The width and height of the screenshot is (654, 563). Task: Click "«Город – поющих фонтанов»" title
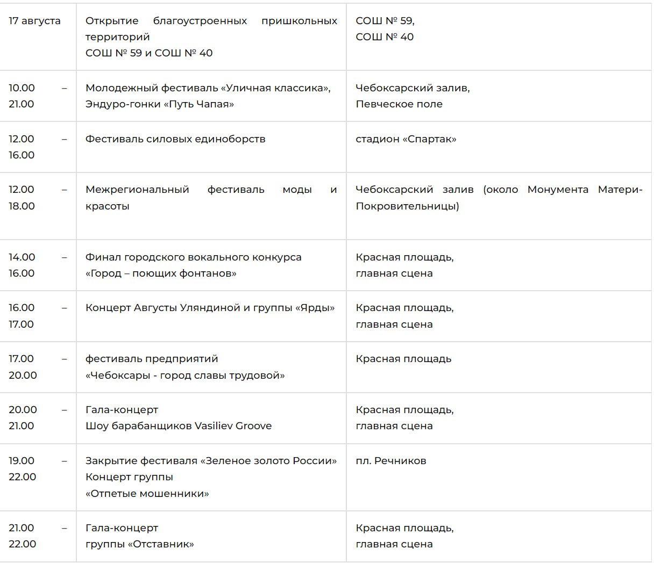click(x=161, y=273)
